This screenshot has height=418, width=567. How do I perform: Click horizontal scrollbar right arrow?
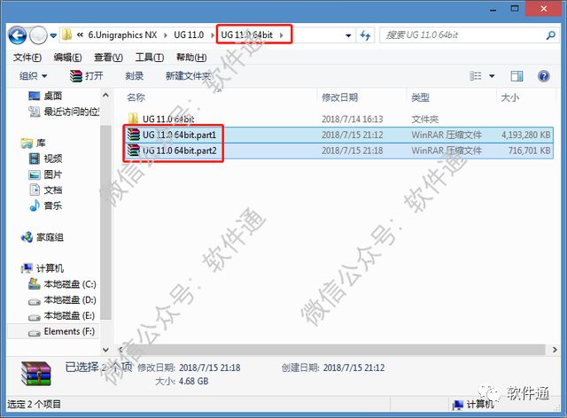click(x=555, y=350)
